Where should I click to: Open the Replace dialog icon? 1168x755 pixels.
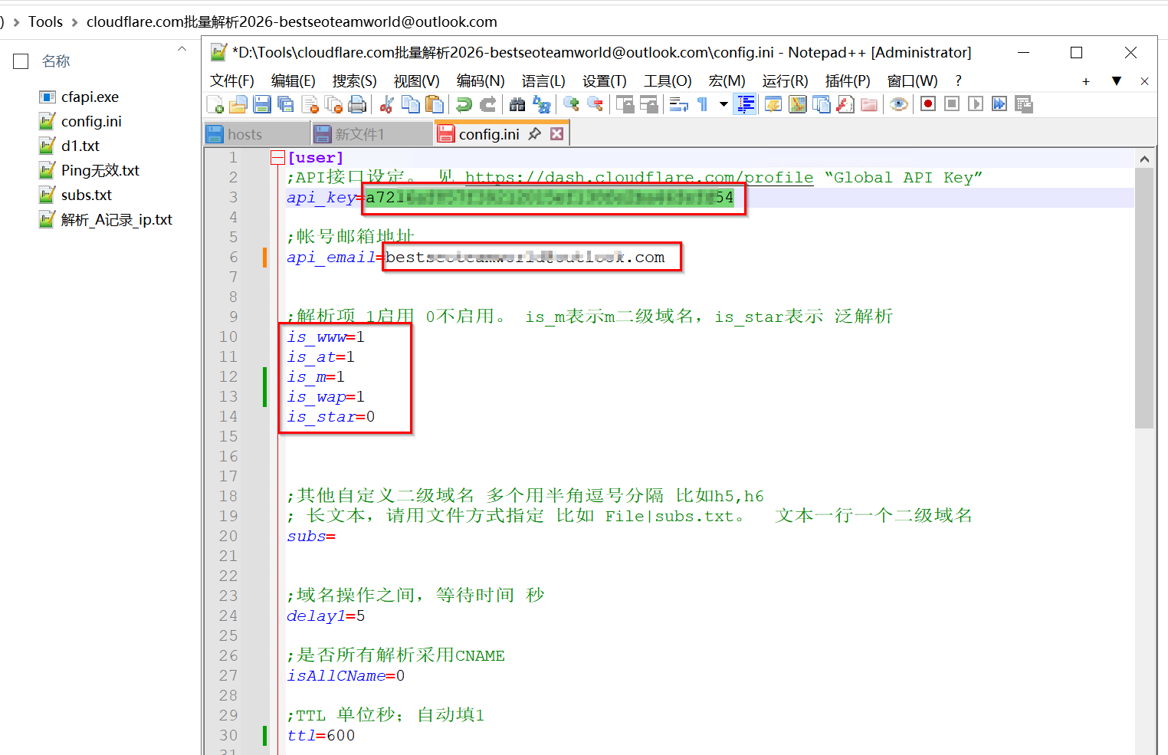pos(541,104)
